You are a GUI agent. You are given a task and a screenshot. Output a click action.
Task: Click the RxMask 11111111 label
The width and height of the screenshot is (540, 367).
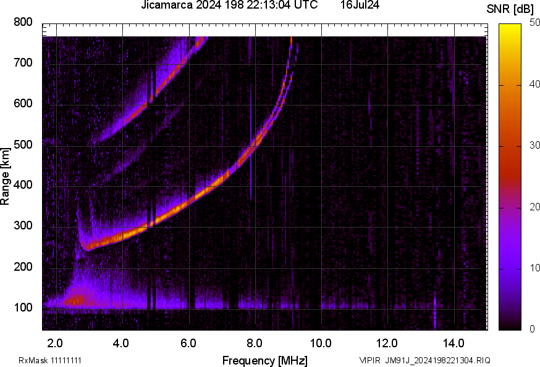(50, 360)
